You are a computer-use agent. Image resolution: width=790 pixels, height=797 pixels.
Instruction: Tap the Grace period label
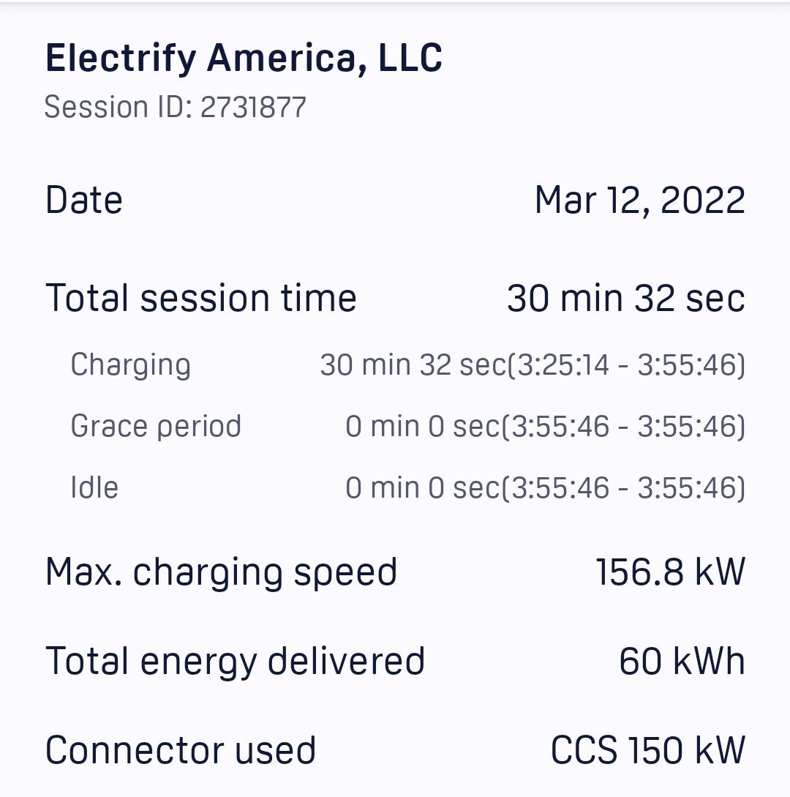tap(156, 427)
